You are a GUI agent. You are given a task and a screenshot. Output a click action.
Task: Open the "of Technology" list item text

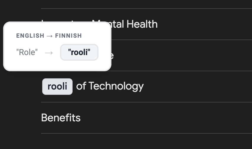click(110, 86)
